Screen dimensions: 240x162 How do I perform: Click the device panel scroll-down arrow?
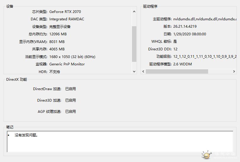point(134,72)
